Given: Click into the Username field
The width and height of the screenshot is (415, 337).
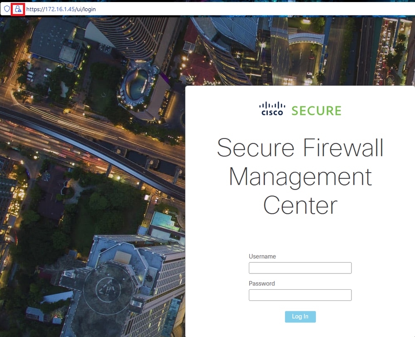Looking at the screenshot, I should [300, 268].
